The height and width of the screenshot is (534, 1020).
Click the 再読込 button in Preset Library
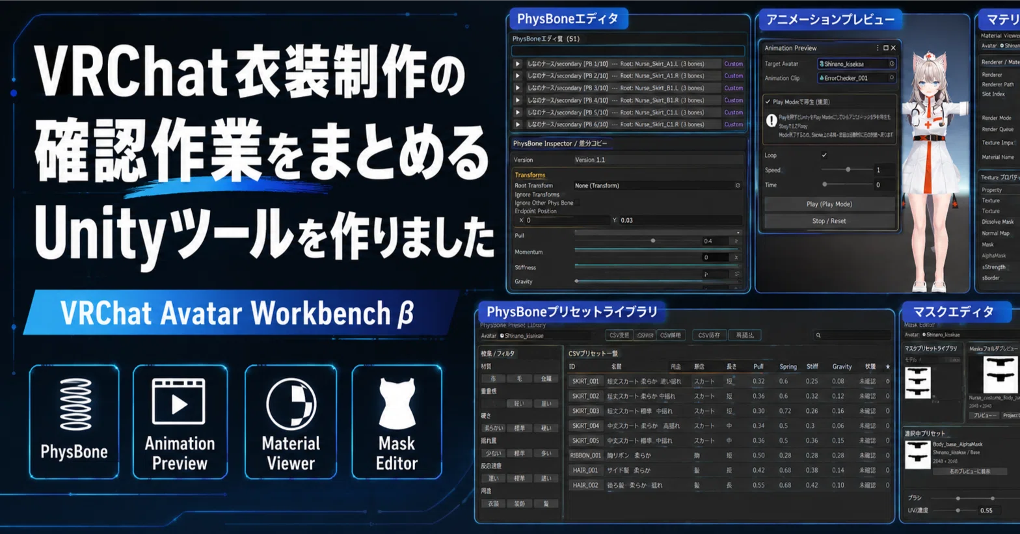[x=745, y=336]
